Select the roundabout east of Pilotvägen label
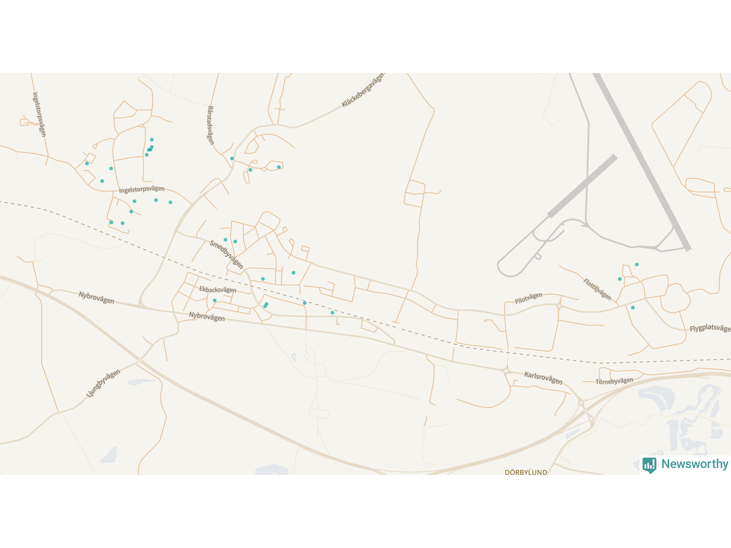 pyautogui.click(x=559, y=306)
